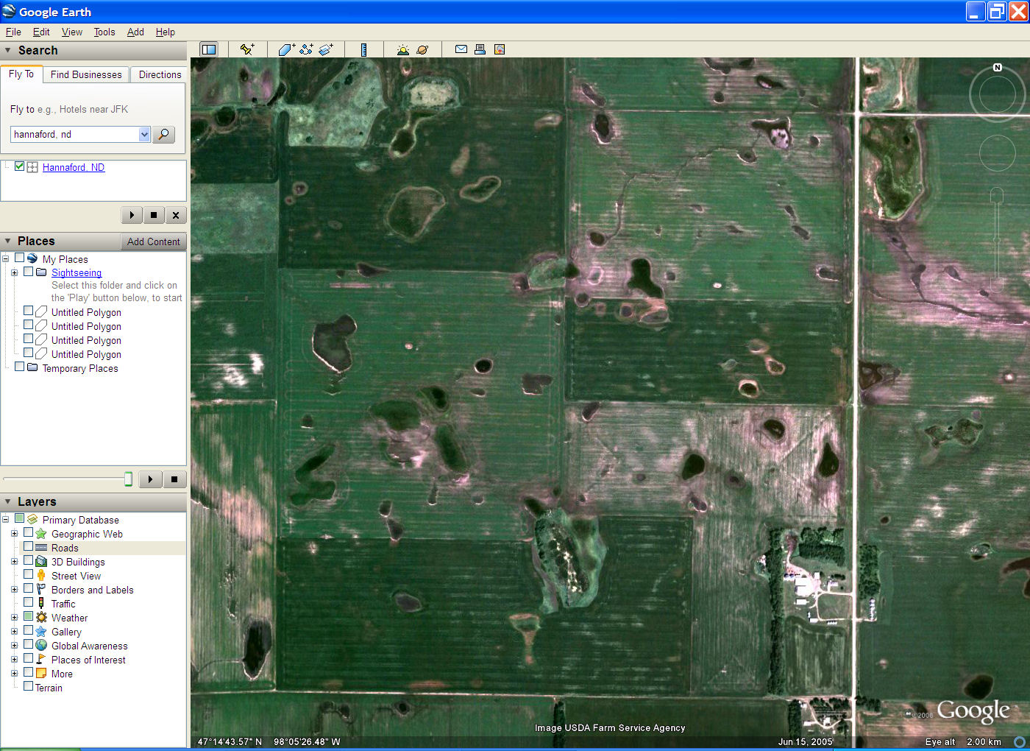Click the Email envelope toolbar icon
This screenshot has width=1030, height=751.
(461, 49)
